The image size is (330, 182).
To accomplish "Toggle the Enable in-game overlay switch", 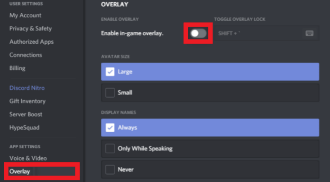I will coord(198,33).
